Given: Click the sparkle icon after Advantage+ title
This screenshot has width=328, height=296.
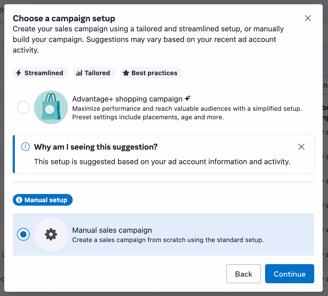Looking at the screenshot, I should (187, 98).
